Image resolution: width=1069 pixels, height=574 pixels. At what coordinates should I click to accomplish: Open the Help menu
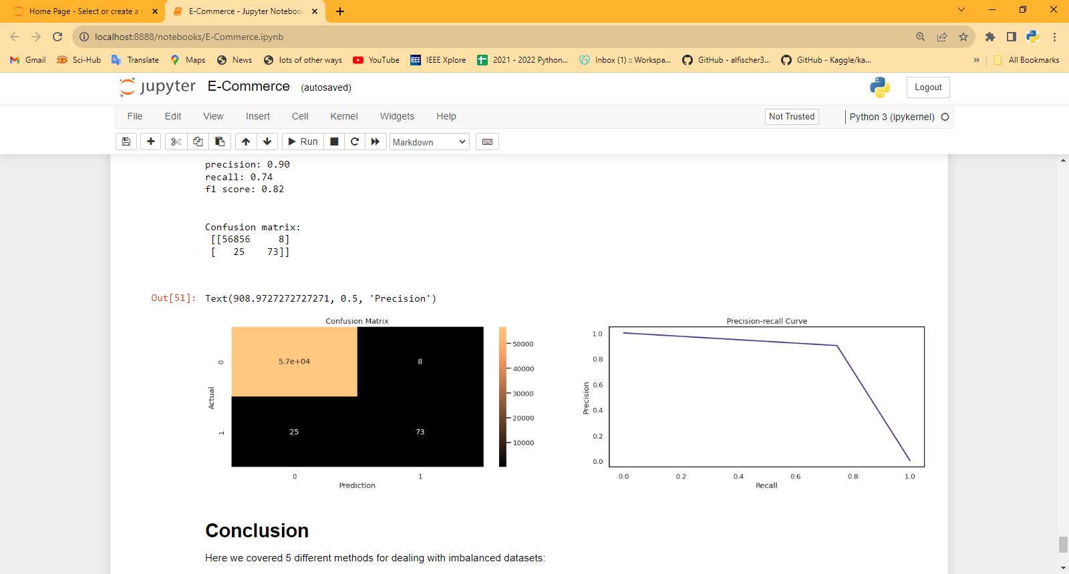pos(446,116)
